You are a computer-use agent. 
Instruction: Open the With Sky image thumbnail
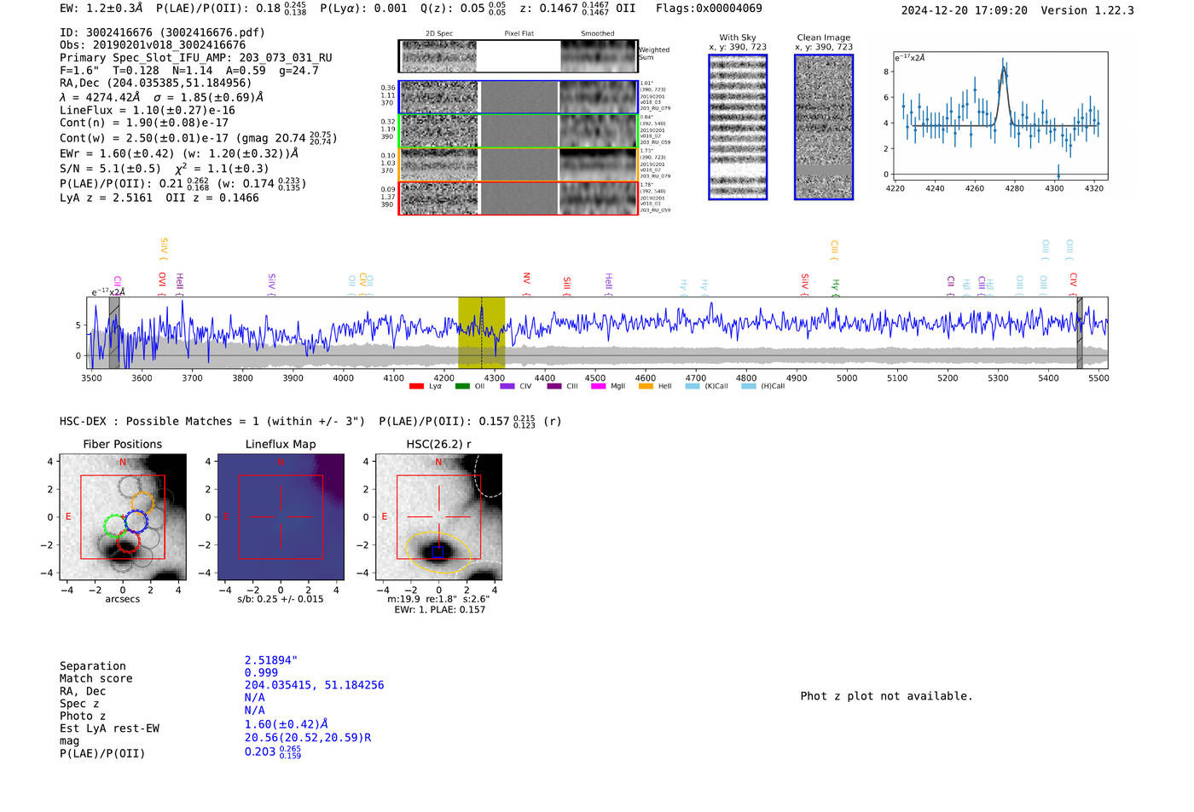[738, 127]
